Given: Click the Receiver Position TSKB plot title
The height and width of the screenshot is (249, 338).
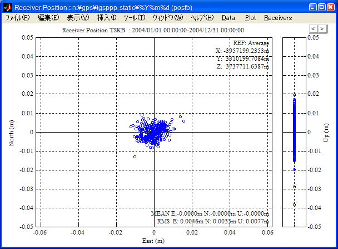Looking at the screenshot, I should (x=153, y=31).
